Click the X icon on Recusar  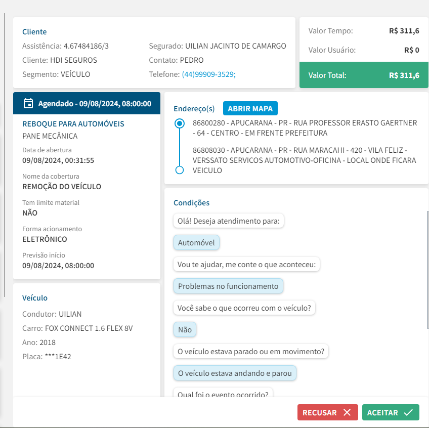[x=347, y=413]
